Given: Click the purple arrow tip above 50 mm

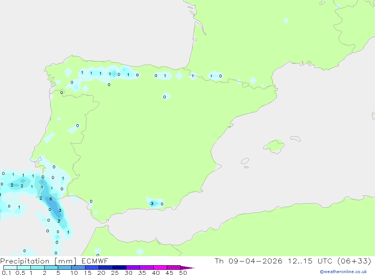Looking at the screenshot, I should pos(187,268).
